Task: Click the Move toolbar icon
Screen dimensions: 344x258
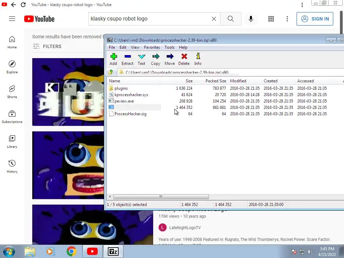Action: click(x=170, y=59)
